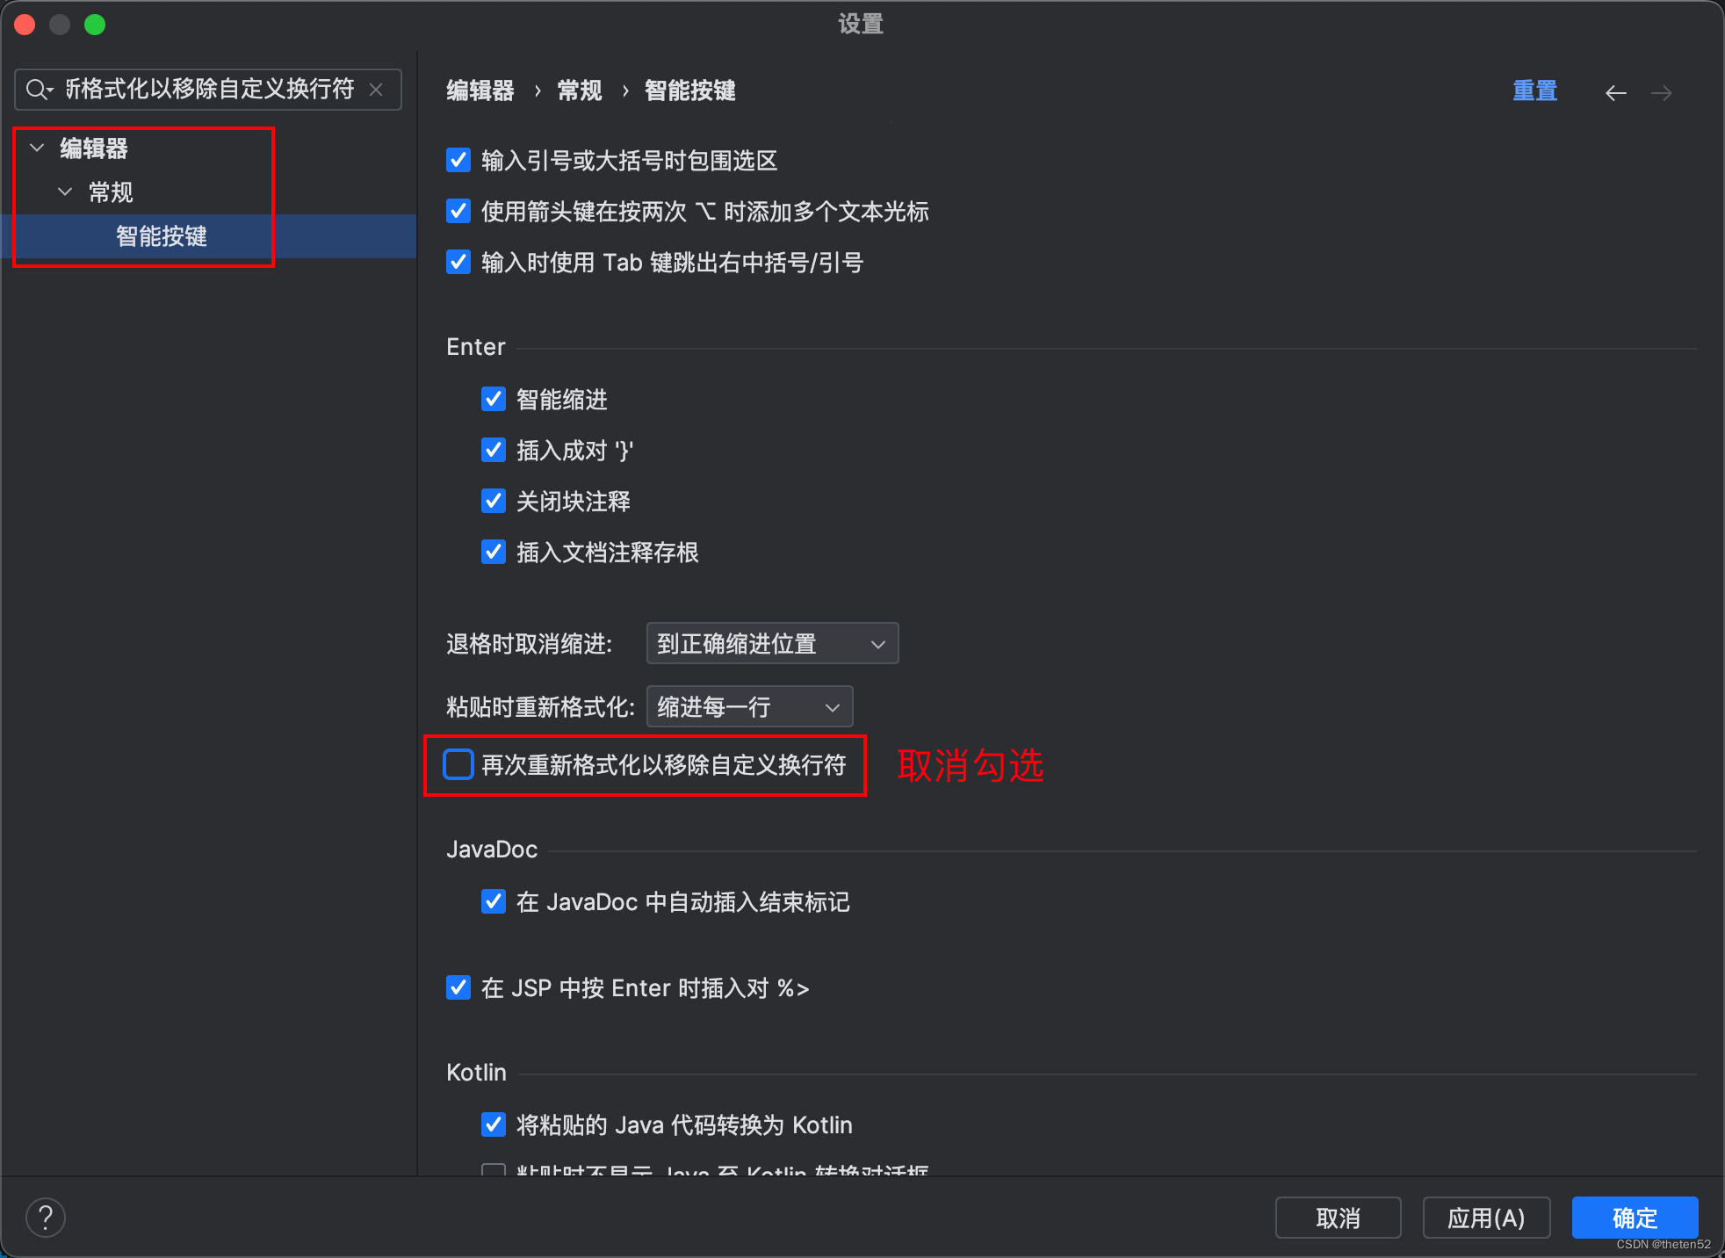Image resolution: width=1725 pixels, height=1258 pixels.
Task: Open the 粘贴时重新格式化 dropdown
Action: tap(749, 706)
